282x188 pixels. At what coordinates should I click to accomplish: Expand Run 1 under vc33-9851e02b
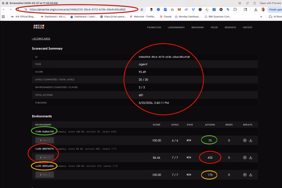click(x=45, y=175)
